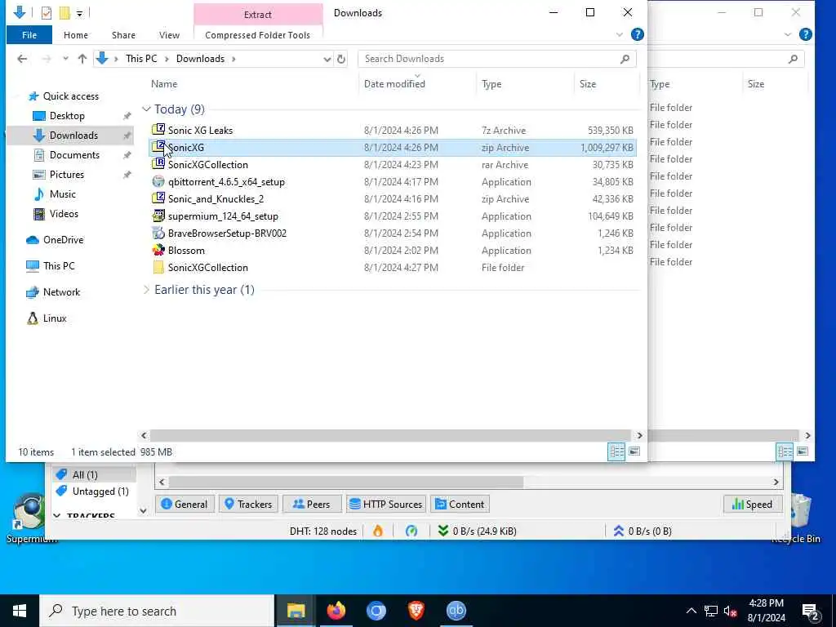The image size is (836, 627).
Task: Click the qBittorrent download speed arrow icon
Action: point(443,531)
